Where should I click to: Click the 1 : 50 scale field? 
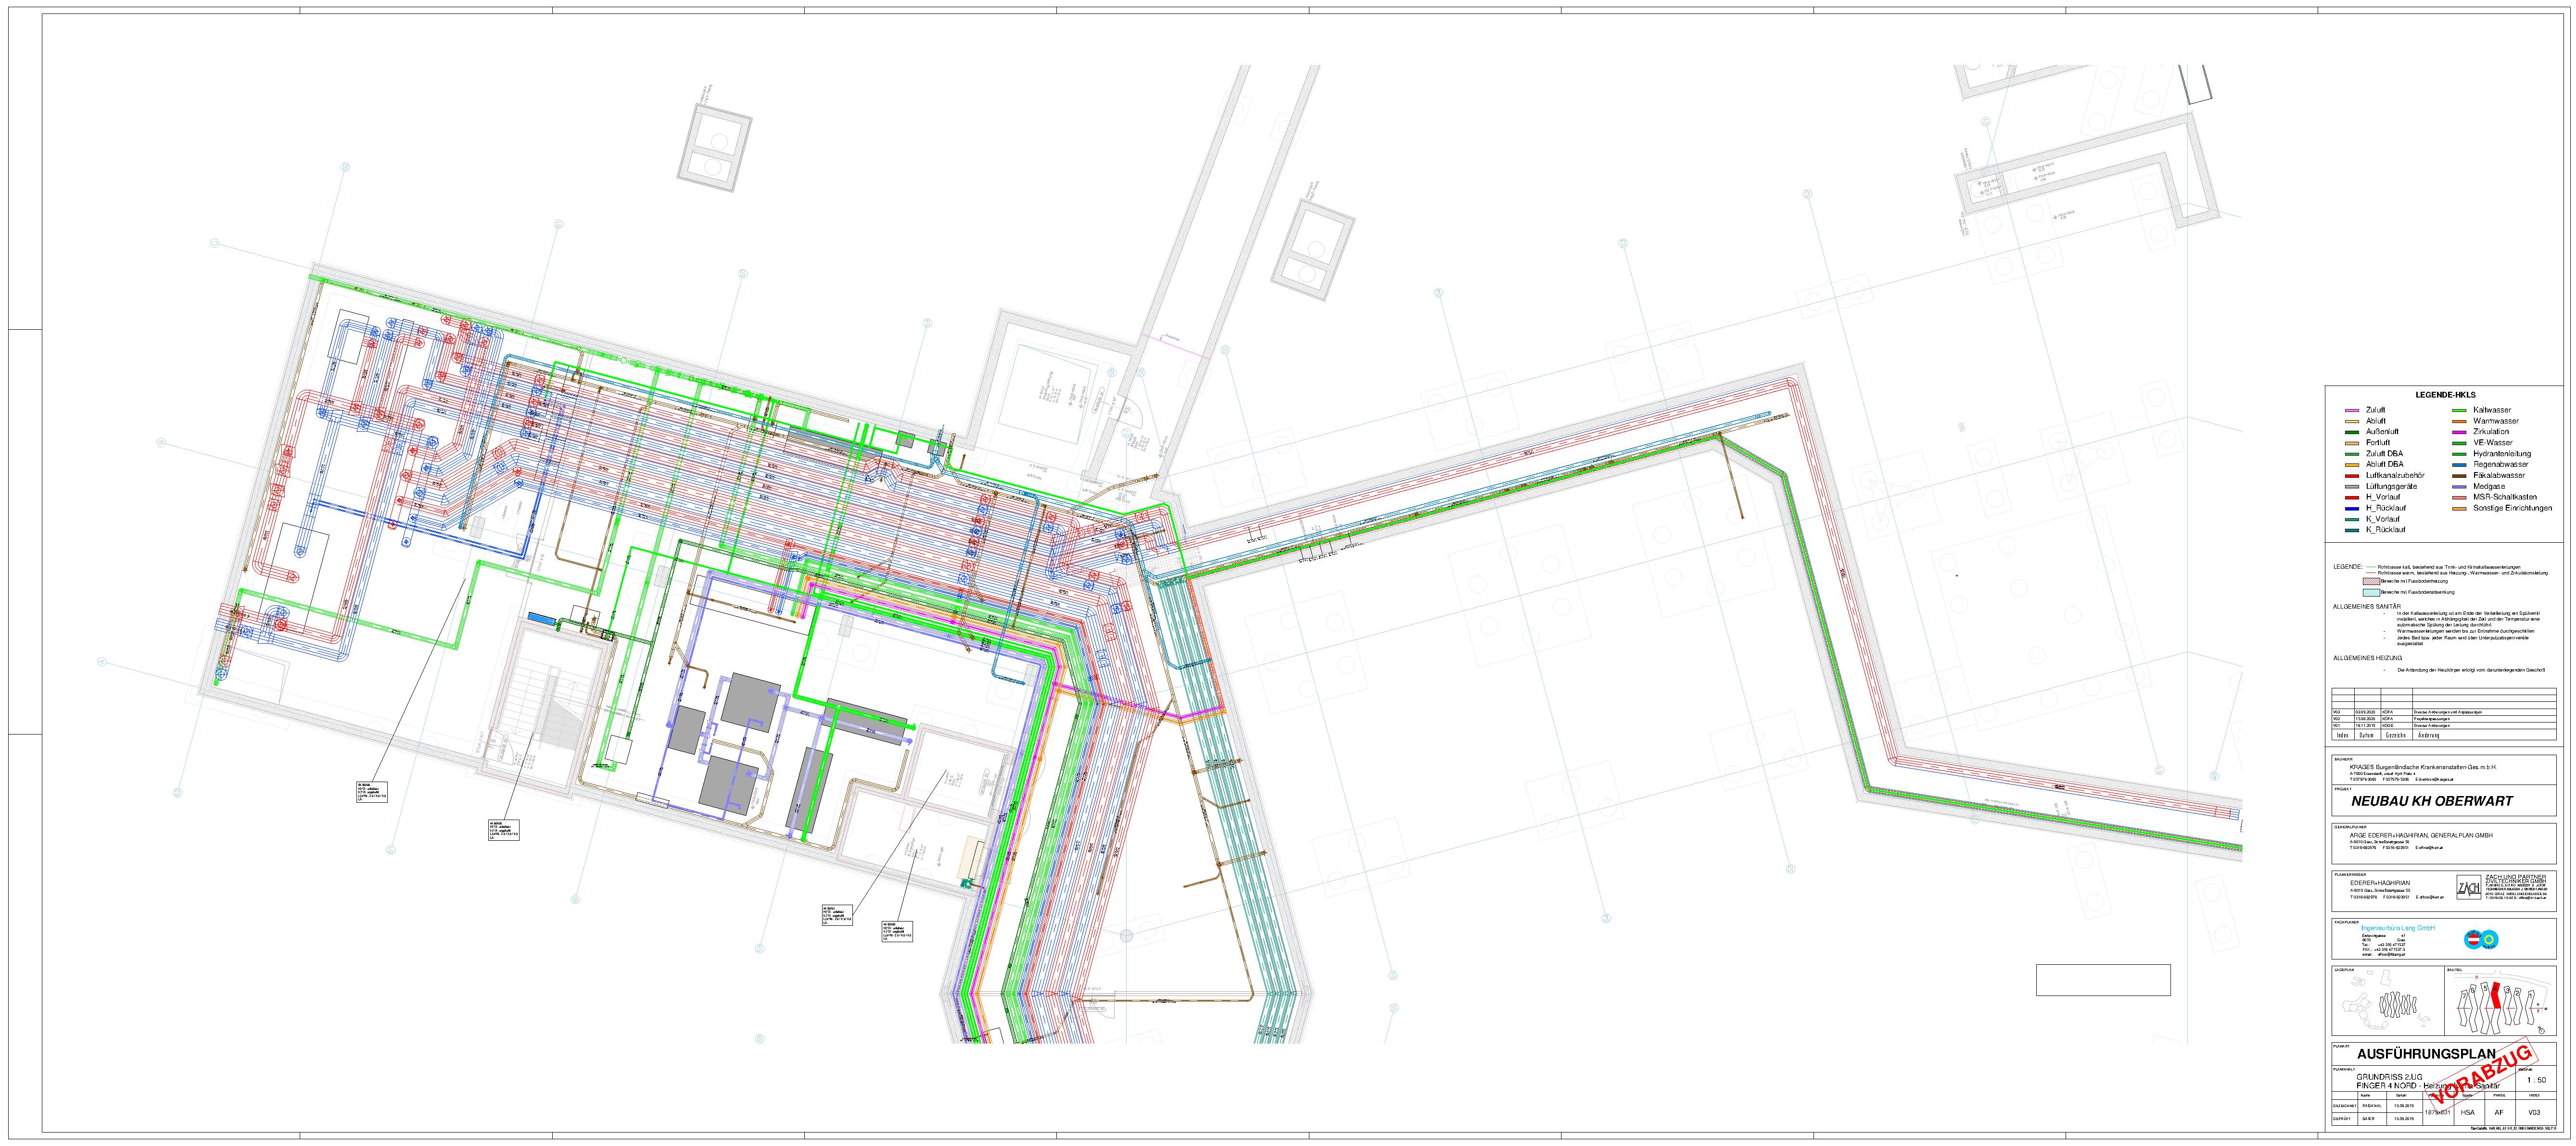point(2537,1080)
